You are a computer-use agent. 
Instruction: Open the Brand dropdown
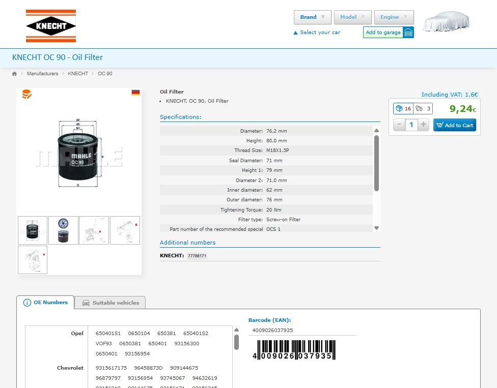pyautogui.click(x=312, y=17)
